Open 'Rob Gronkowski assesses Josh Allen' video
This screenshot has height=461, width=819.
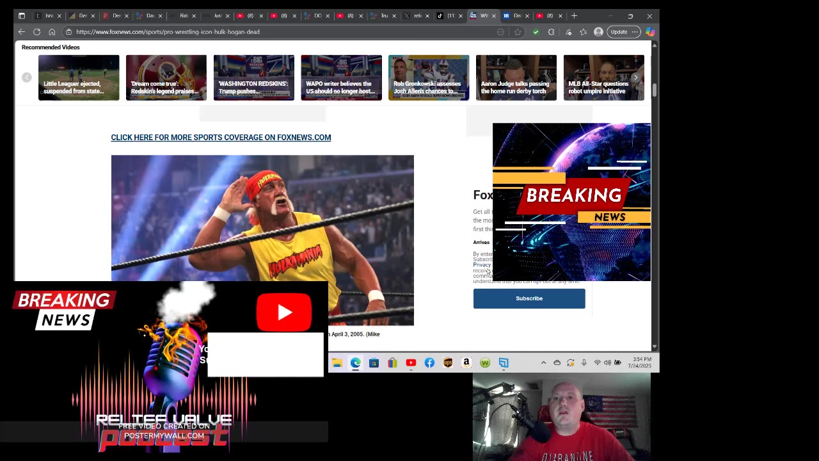[429, 77]
